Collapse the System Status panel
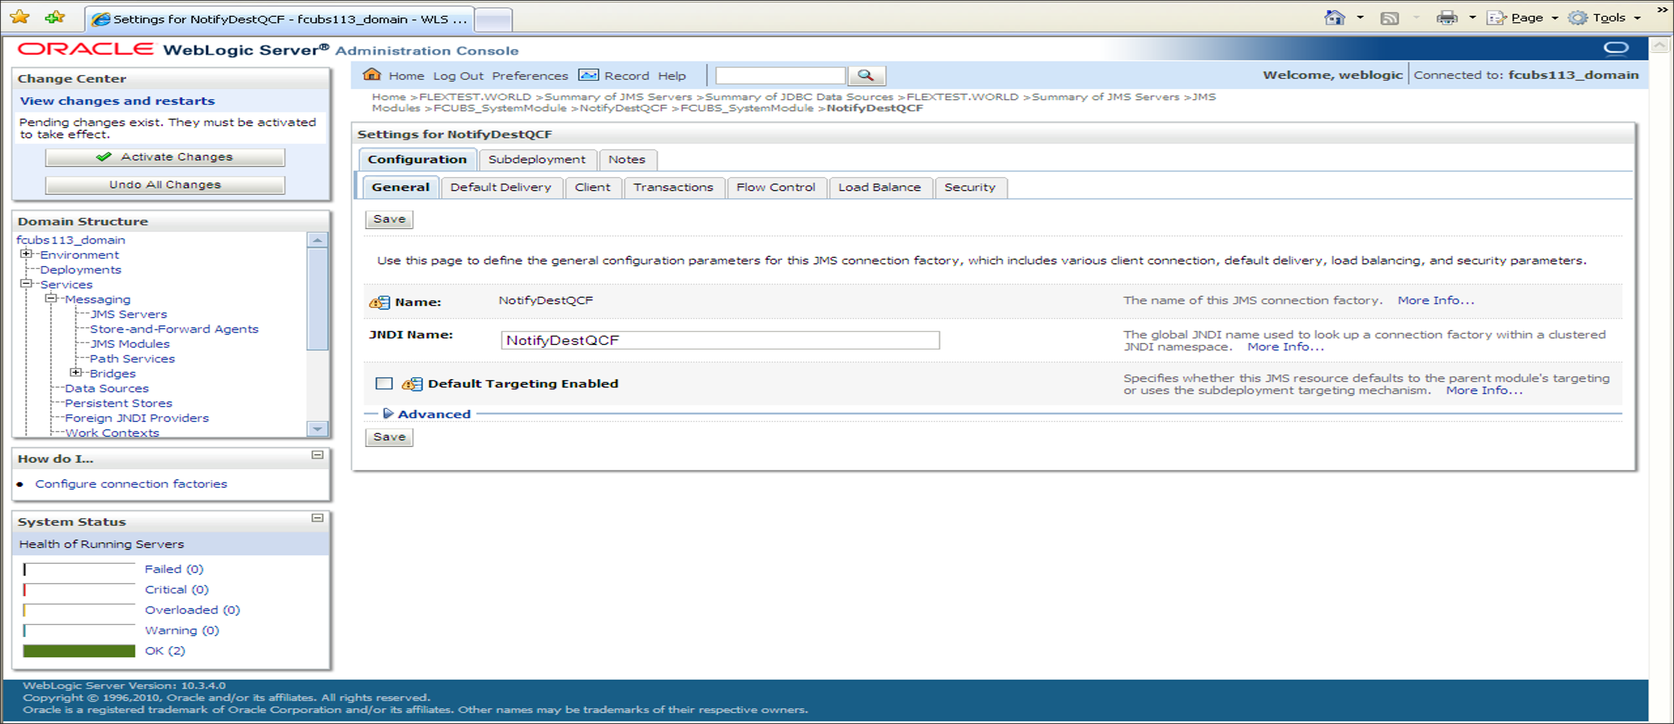The width and height of the screenshot is (1674, 724). coord(318,518)
